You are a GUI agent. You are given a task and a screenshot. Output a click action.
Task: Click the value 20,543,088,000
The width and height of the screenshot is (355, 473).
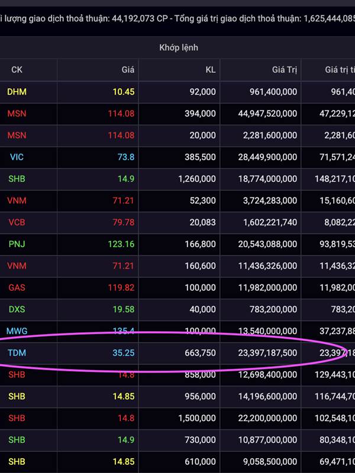(x=267, y=244)
